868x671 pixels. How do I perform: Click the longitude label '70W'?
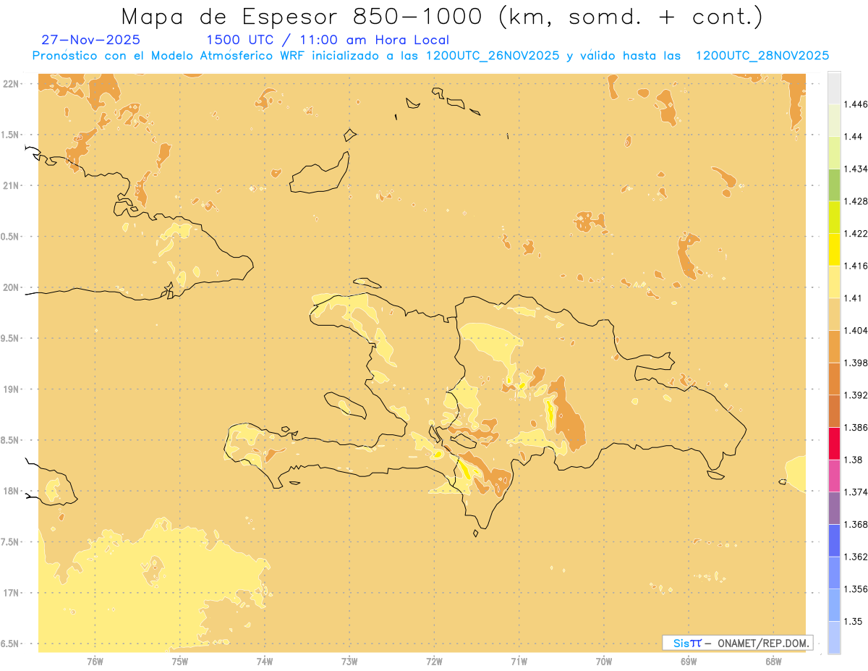point(604,662)
